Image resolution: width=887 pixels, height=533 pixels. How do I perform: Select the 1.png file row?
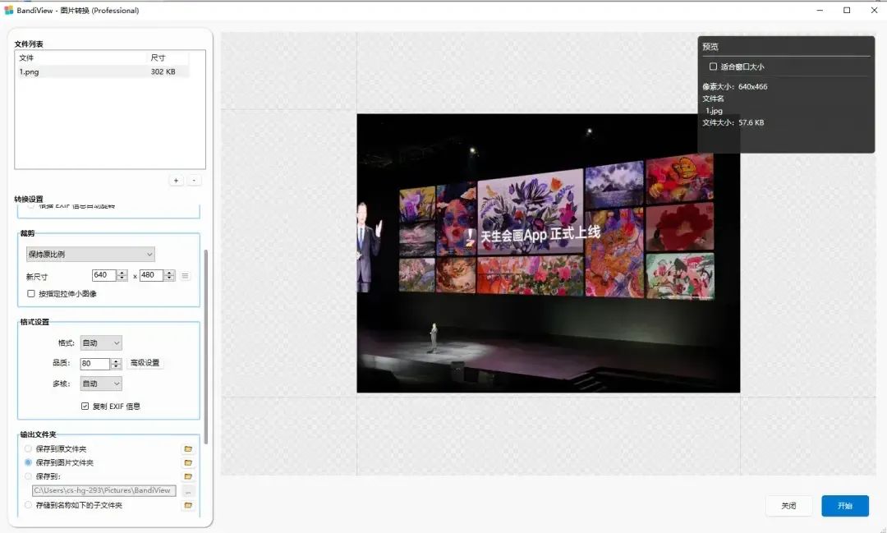(103, 71)
